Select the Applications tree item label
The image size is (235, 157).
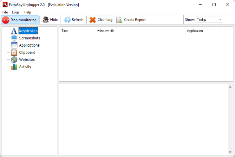(x=29, y=45)
